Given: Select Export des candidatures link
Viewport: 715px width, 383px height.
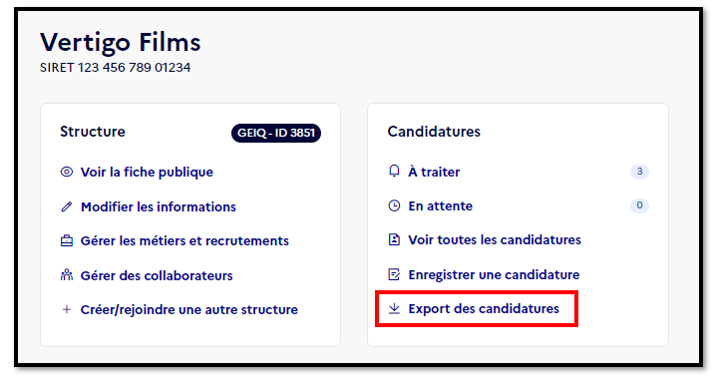Looking at the screenshot, I should [x=484, y=308].
